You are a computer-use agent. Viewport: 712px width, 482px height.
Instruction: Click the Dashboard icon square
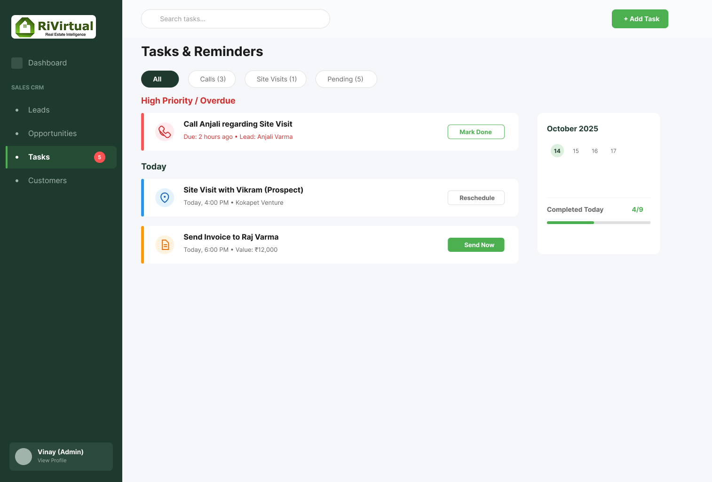(x=17, y=63)
